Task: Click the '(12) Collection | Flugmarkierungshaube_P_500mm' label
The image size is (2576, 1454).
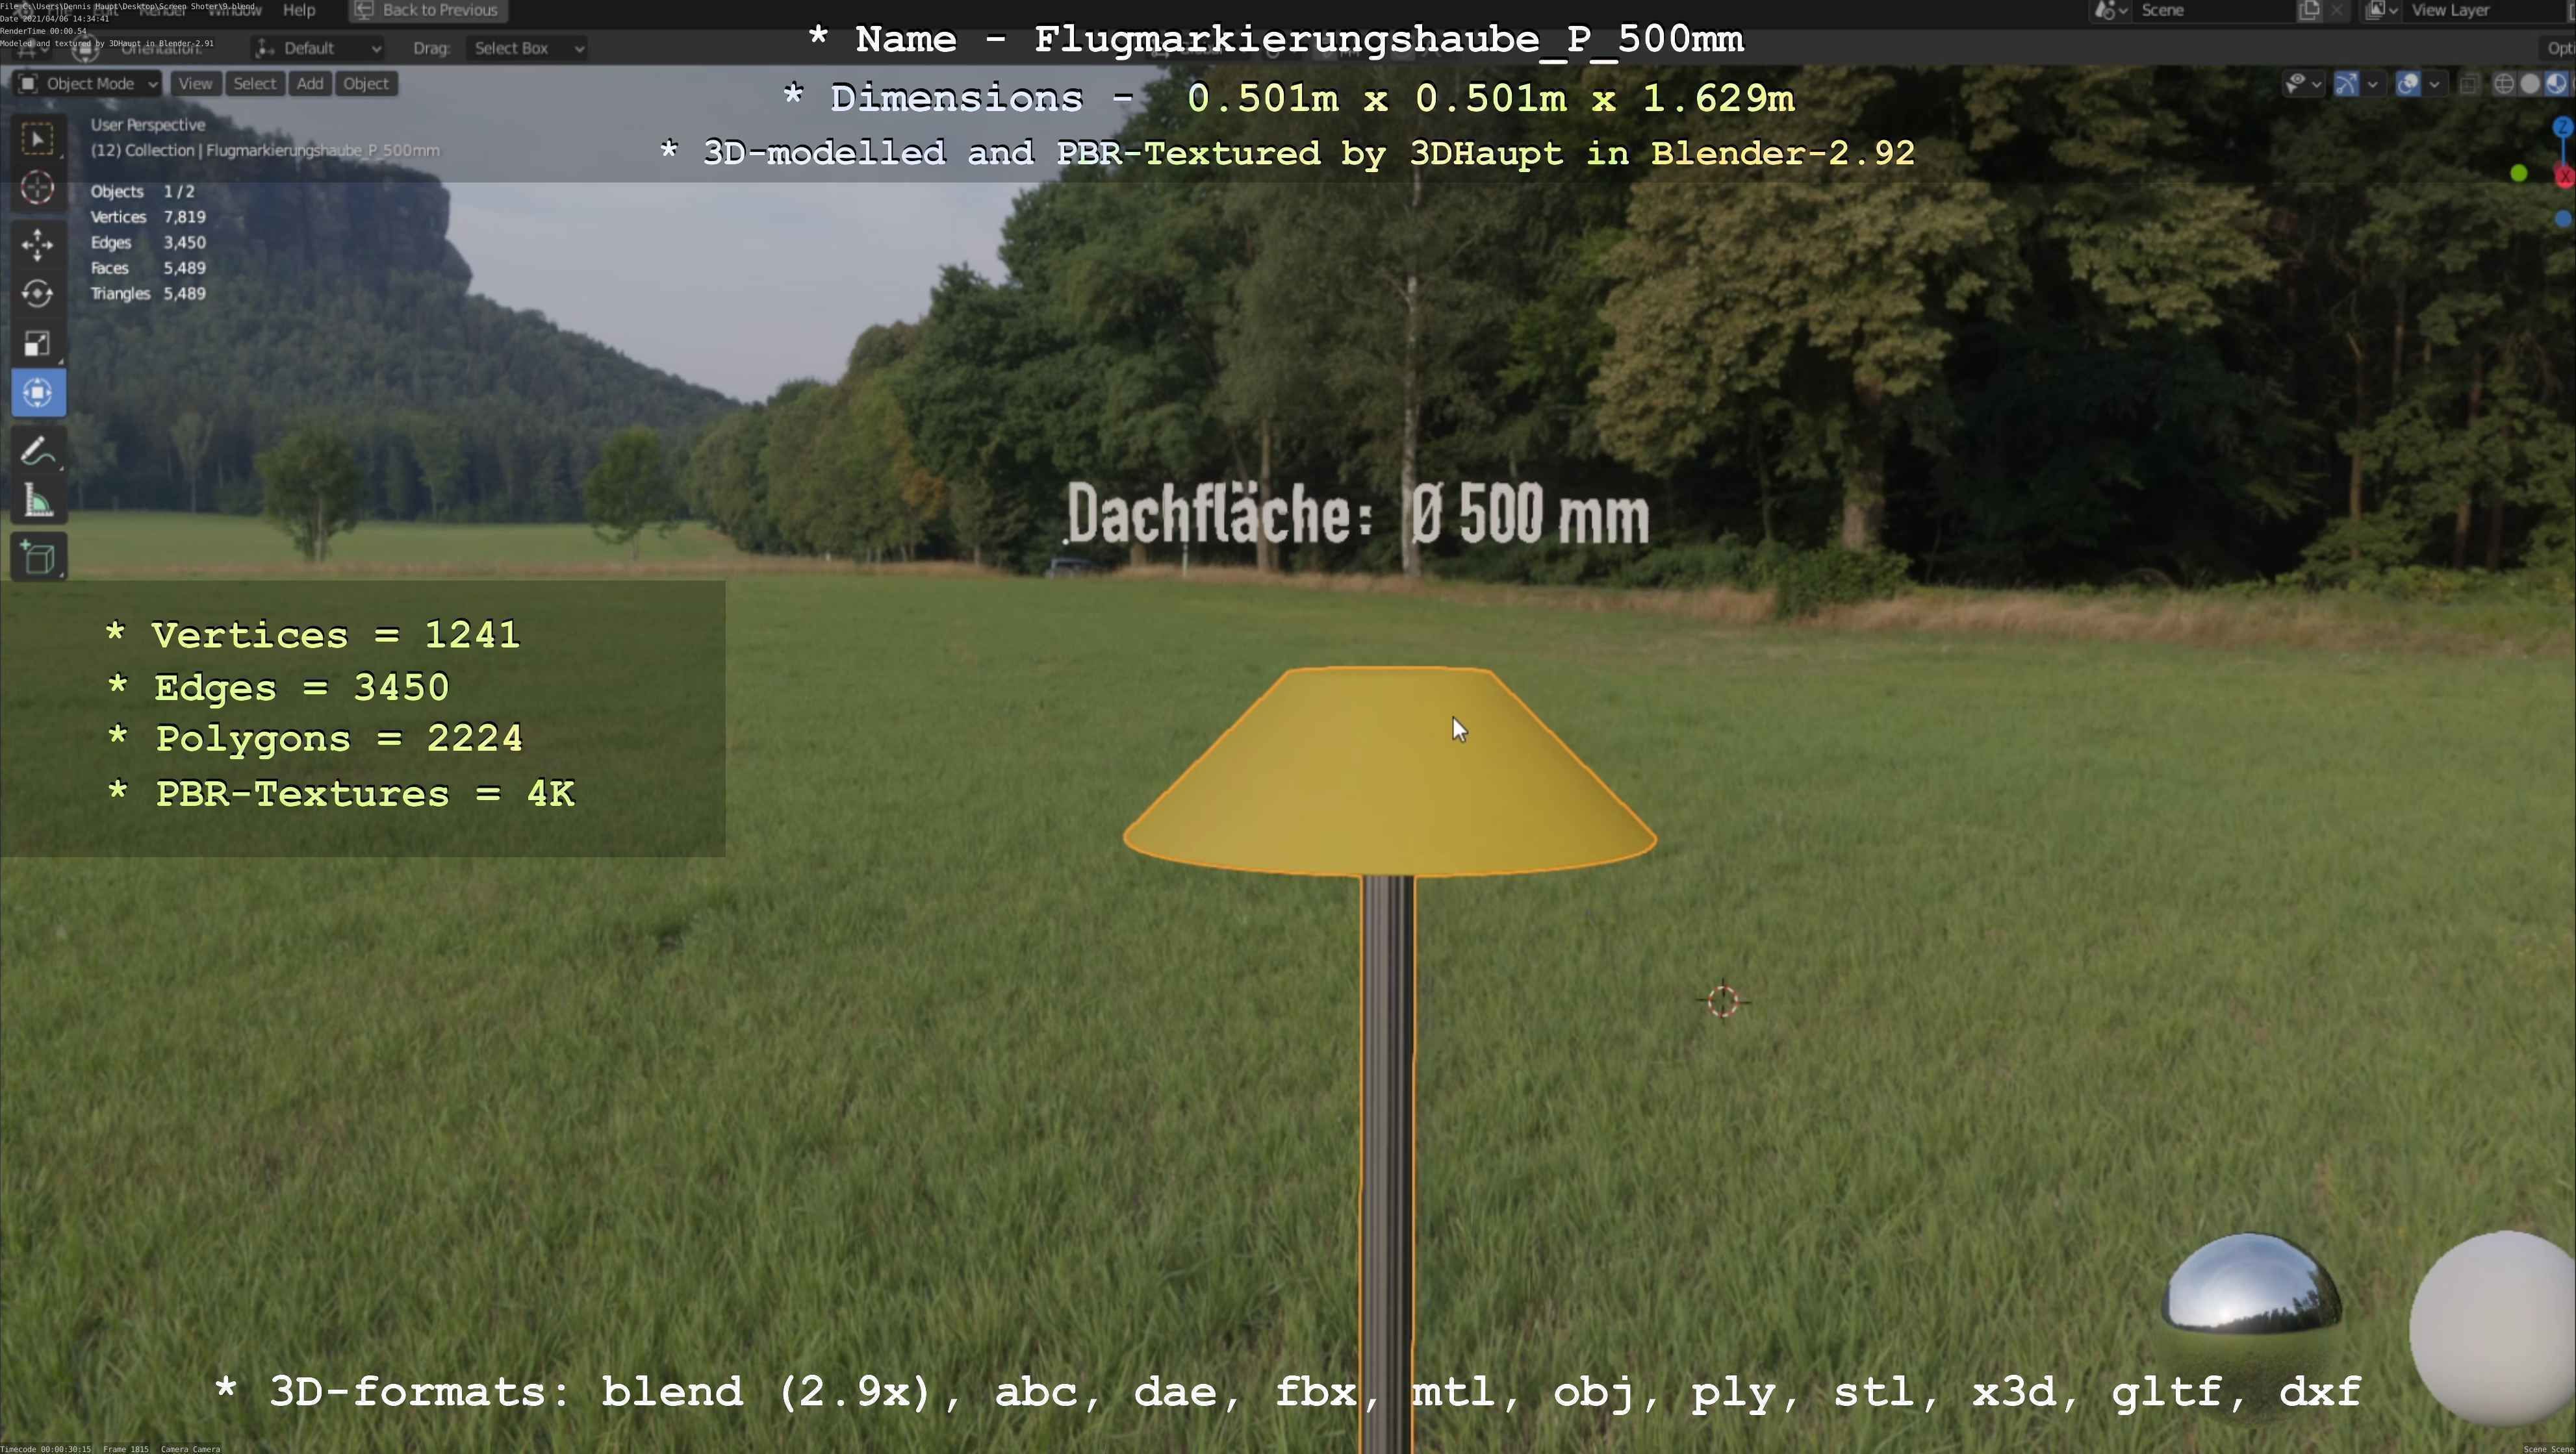Action: pos(265,150)
